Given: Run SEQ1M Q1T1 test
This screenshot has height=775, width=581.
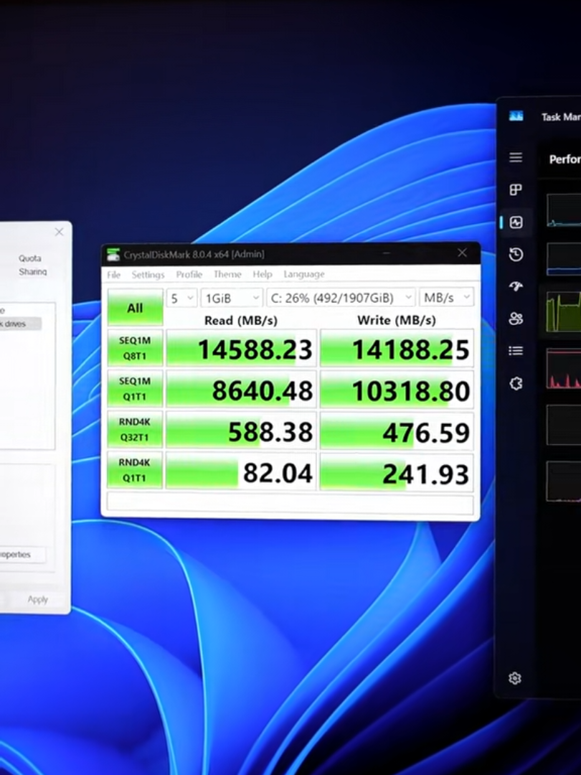Looking at the screenshot, I should point(135,389).
